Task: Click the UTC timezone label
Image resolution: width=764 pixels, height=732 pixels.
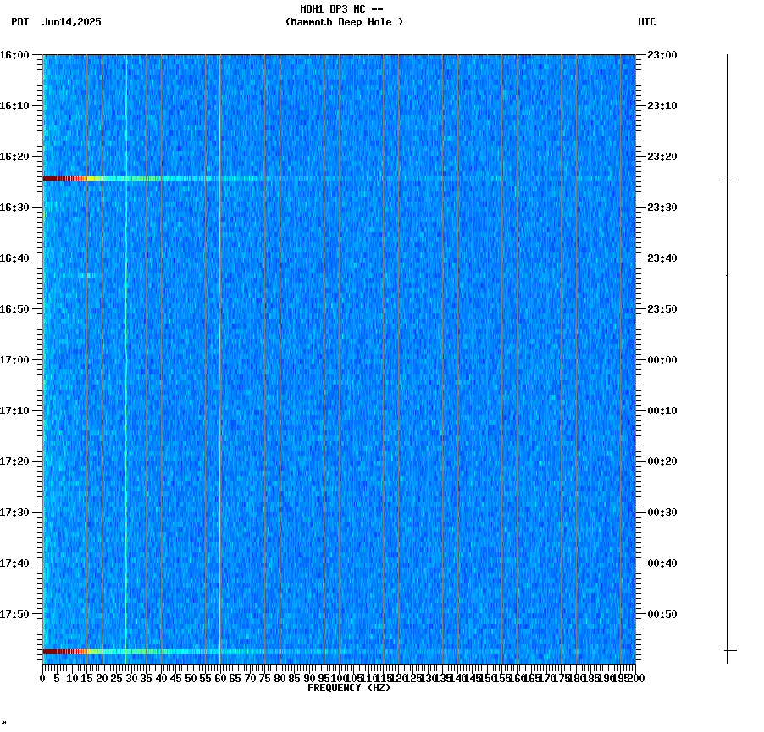Action: tap(647, 23)
